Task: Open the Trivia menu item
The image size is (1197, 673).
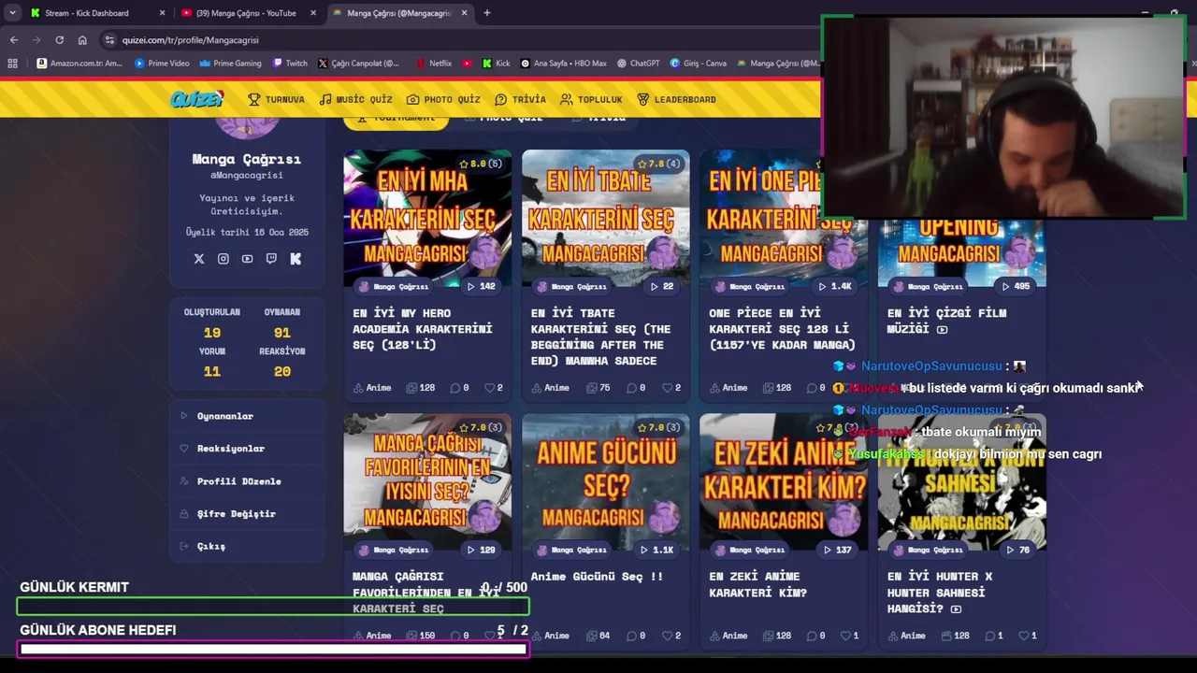Action: (x=520, y=99)
